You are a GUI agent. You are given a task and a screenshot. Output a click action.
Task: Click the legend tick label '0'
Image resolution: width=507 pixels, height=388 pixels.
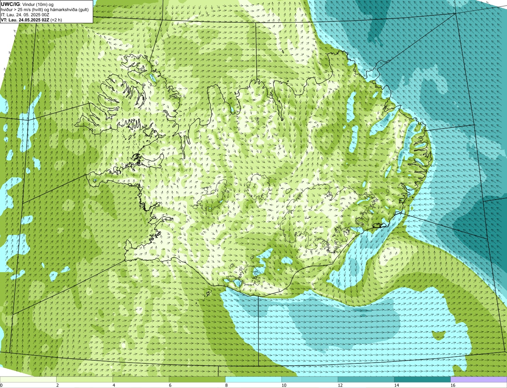click(1, 385)
